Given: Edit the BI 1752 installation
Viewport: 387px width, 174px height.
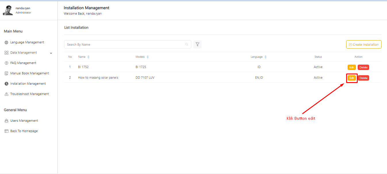Looking at the screenshot, I should (x=352, y=67).
